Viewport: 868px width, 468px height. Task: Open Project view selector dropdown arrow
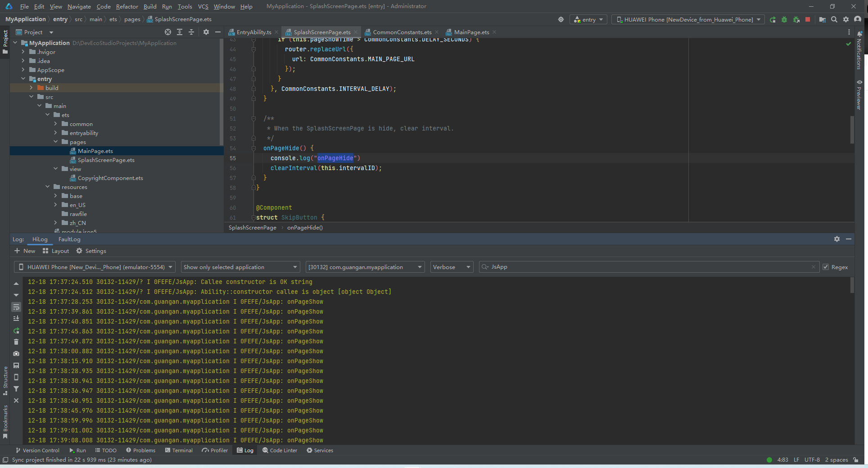[51, 32]
